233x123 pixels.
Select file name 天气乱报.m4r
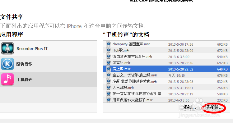[123, 88]
